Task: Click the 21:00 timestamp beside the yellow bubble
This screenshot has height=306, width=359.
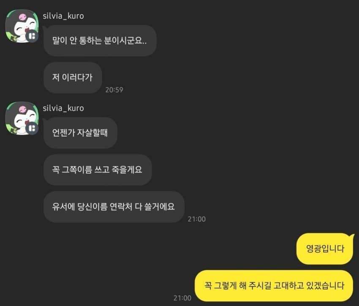Action: pos(182,298)
